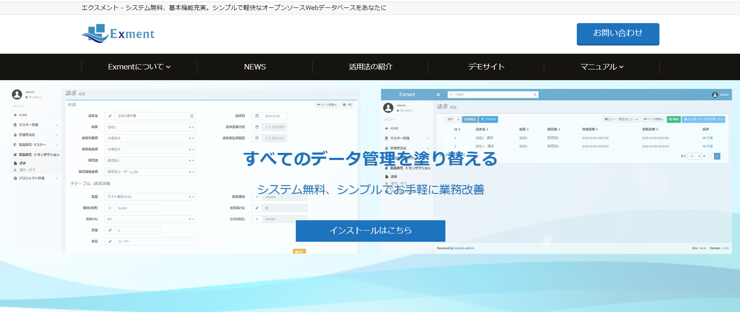Click green 新規 button in right preview

click(673, 119)
